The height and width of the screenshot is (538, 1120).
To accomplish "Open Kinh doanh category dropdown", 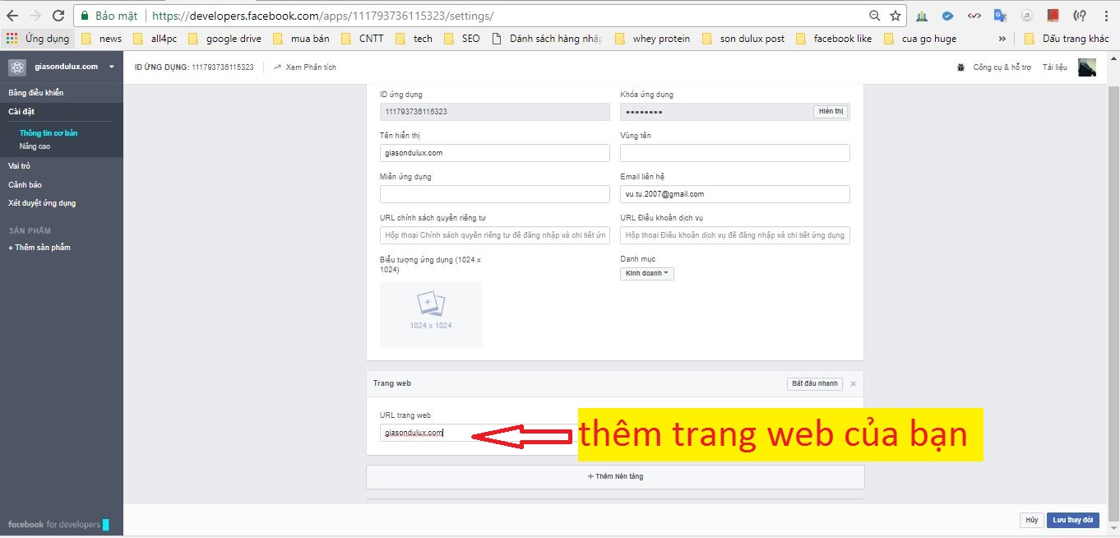I will click(646, 273).
